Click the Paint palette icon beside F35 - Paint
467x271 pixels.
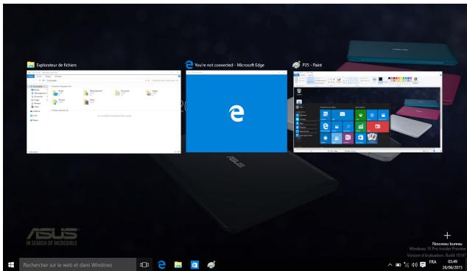(x=296, y=65)
